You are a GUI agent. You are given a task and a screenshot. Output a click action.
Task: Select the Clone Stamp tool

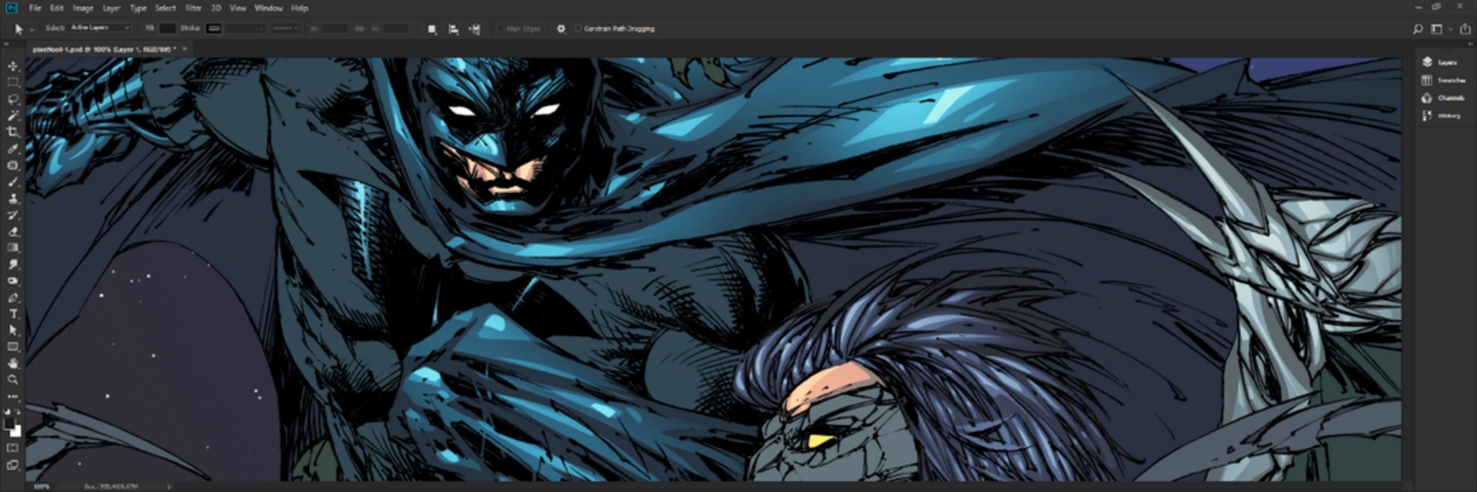click(13, 199)
